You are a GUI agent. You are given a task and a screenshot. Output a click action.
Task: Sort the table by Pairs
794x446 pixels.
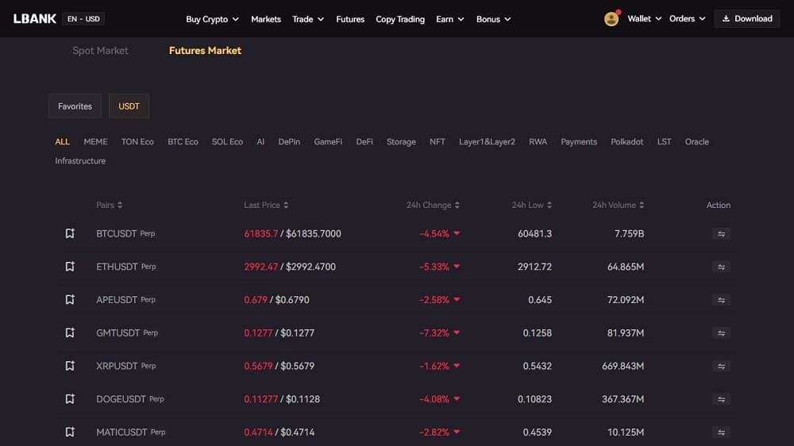tap(109, 205)
